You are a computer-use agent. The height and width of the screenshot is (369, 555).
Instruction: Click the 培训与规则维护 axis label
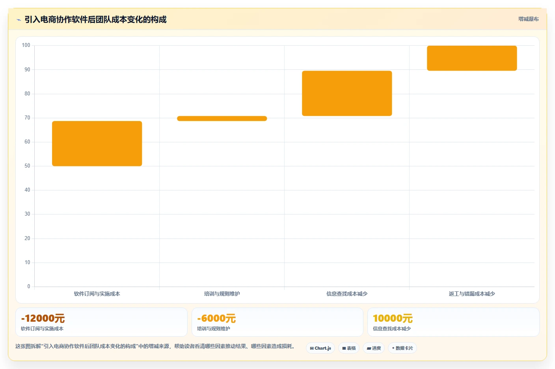pyautogui.click(x=222, y=294)
